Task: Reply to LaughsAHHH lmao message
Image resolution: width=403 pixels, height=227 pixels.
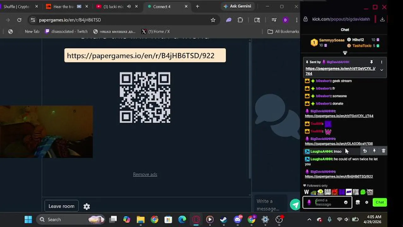Action: (365, 151)
